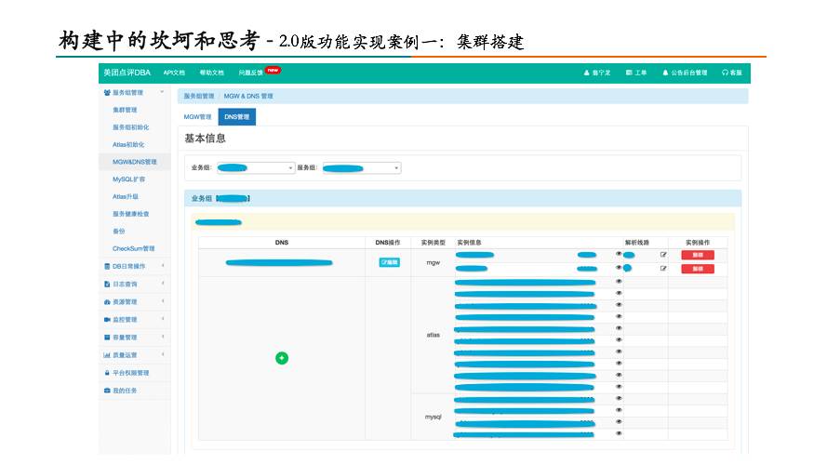
Task: Click red delete button in first mgw row
Action: point(698,255)
